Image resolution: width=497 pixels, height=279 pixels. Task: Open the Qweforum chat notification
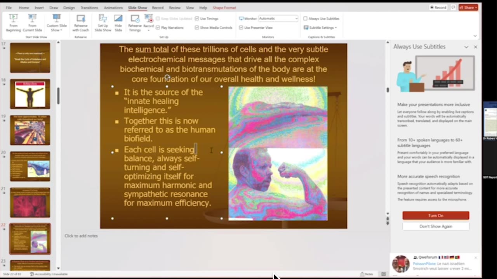pos(434,263)
